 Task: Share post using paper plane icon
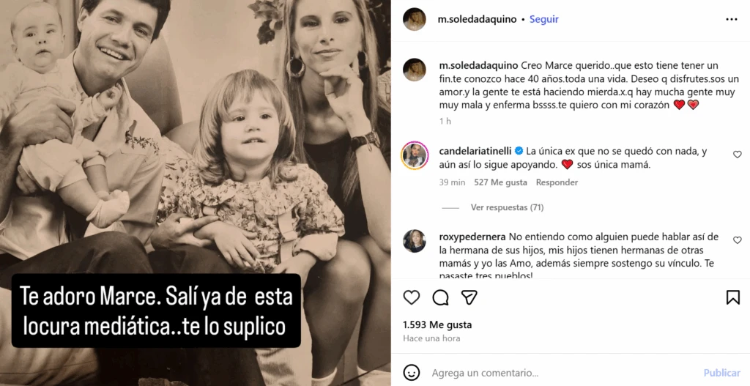469,297
